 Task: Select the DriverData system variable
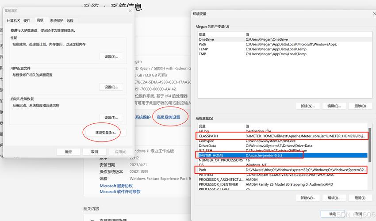coord(283,146)
